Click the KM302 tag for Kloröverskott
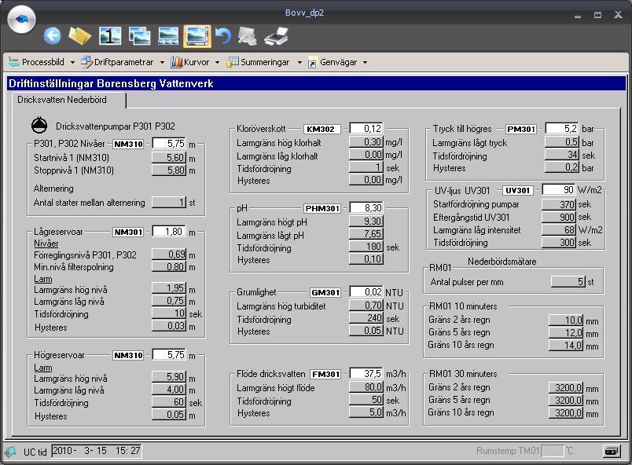The image size is (632, 465). pos(321,130)
